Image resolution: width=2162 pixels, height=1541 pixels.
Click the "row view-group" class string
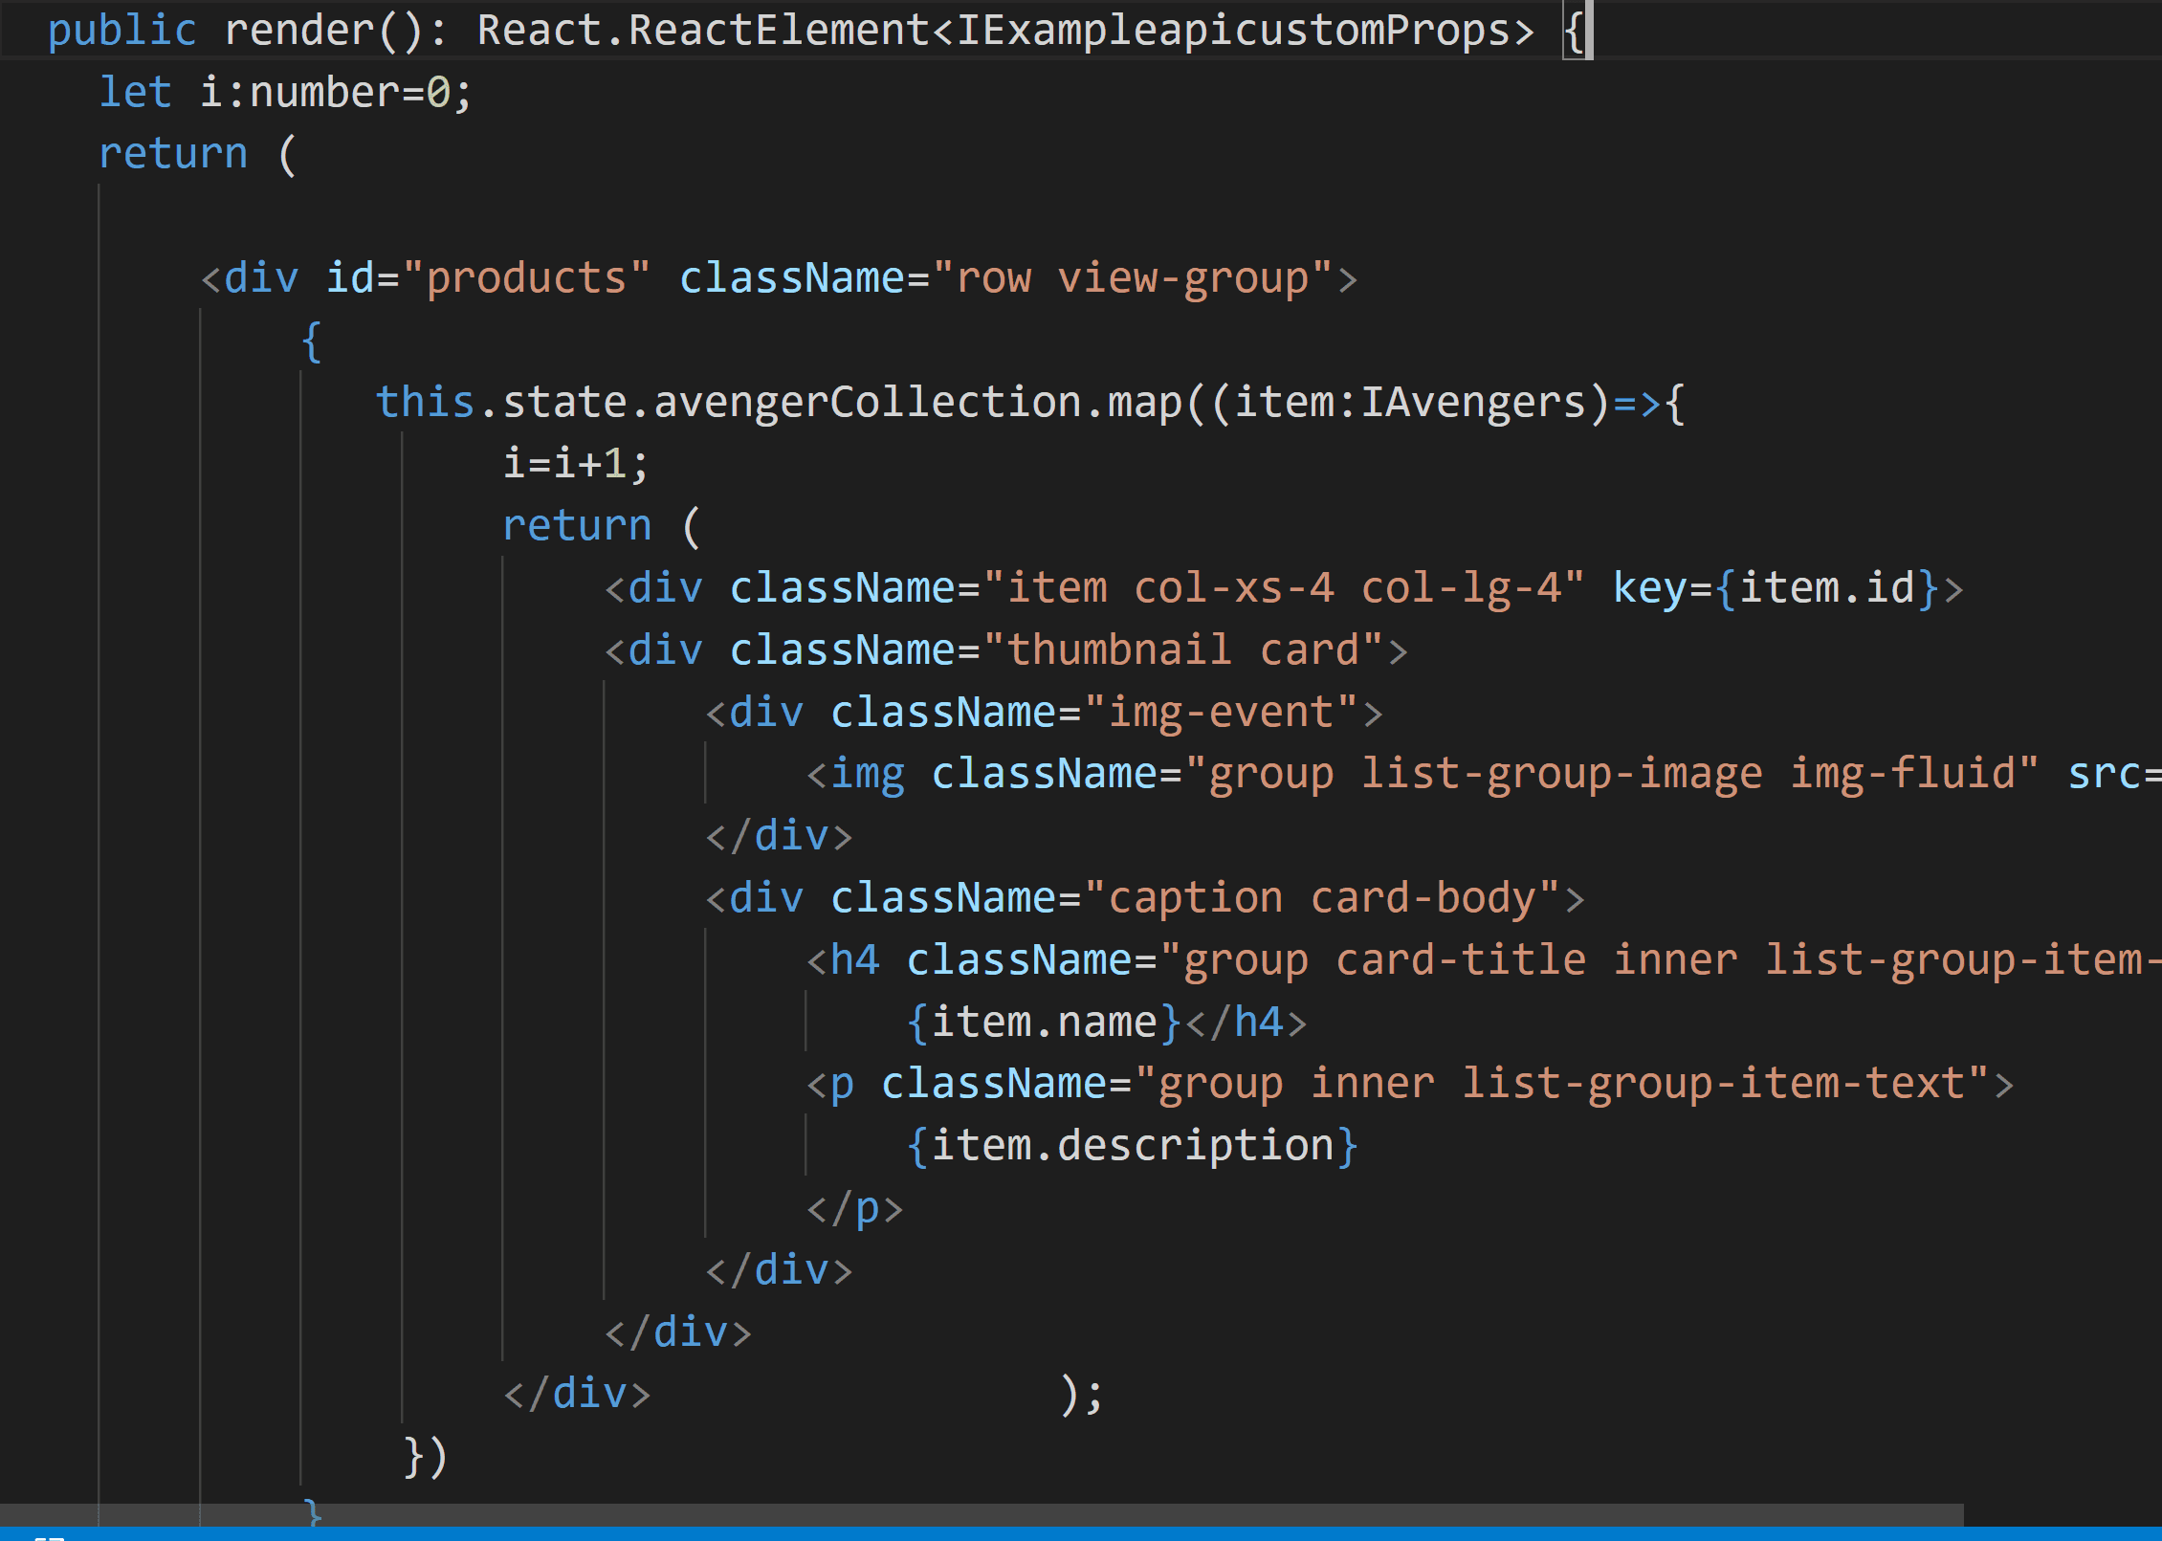(x=1133, y=278)
